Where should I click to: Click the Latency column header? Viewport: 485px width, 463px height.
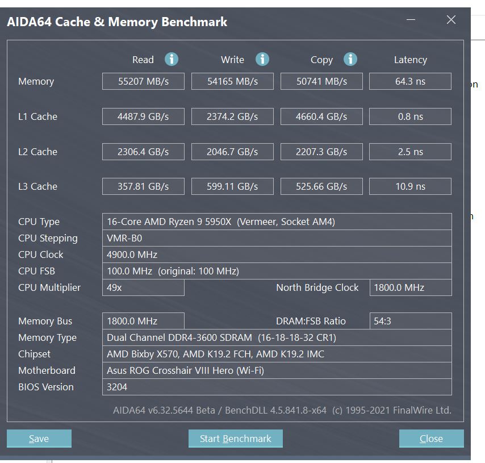click(411, 60)
